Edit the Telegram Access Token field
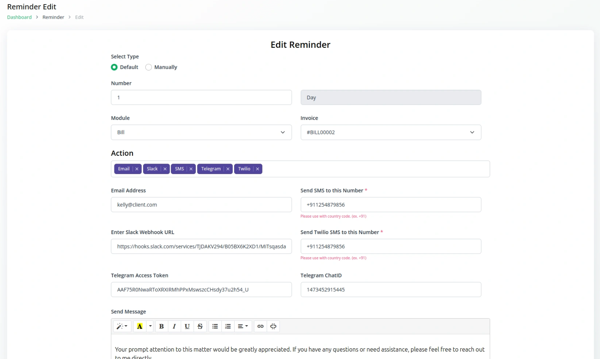The height and width of the screenshot is (359, 600). 201,290
